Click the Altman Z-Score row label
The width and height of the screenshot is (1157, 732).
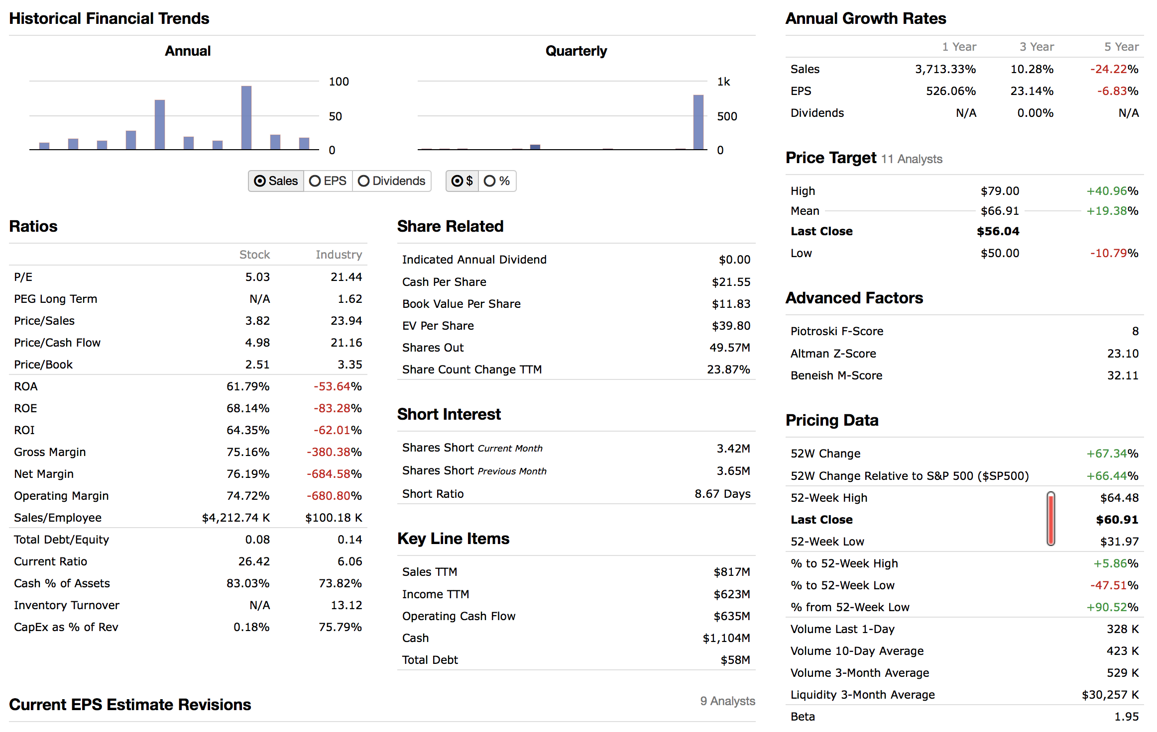833,354
